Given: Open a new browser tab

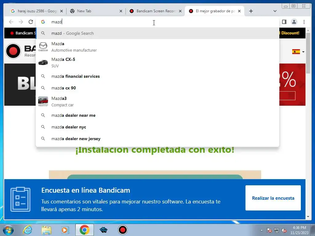Looking at the screenshot, I should [x=251, y=11].
